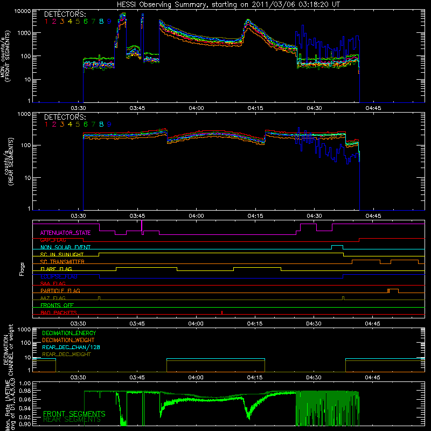Image resolution: width=431 pixels, height=431 pixels.
Task: Click the REAR SEGMENTS livetime legend label
Action: click(x=72, y=420)
